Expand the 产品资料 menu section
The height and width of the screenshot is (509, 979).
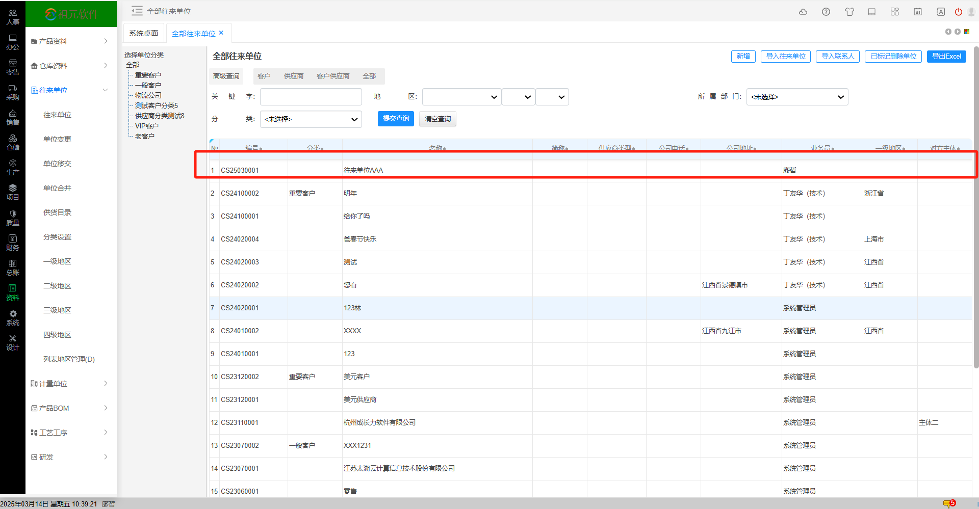pos(71,41)
